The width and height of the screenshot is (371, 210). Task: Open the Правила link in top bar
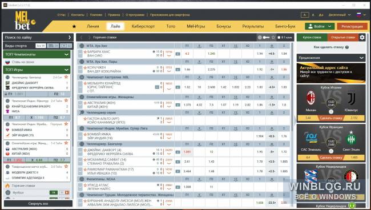click(x=114, y=15)
